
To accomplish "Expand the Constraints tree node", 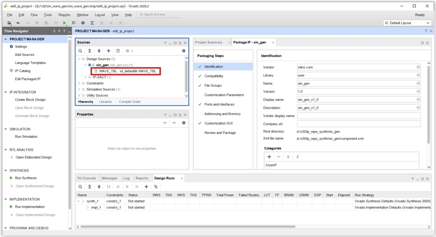I will pos(79,83).
